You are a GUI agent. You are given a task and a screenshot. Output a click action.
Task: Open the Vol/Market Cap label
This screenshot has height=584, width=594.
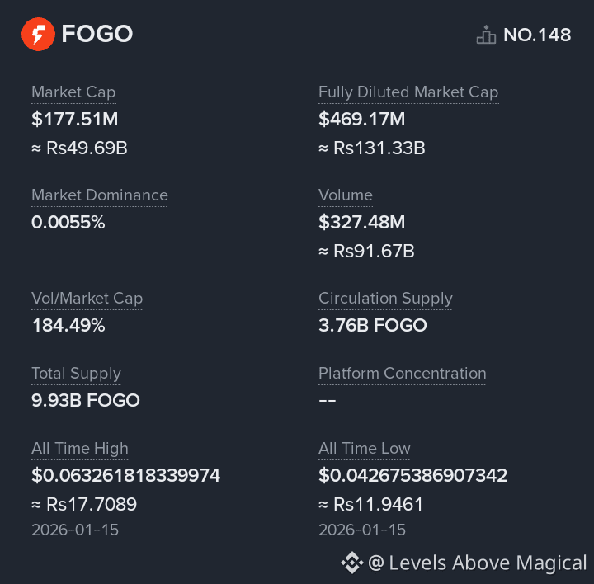[x=87, y=299]
